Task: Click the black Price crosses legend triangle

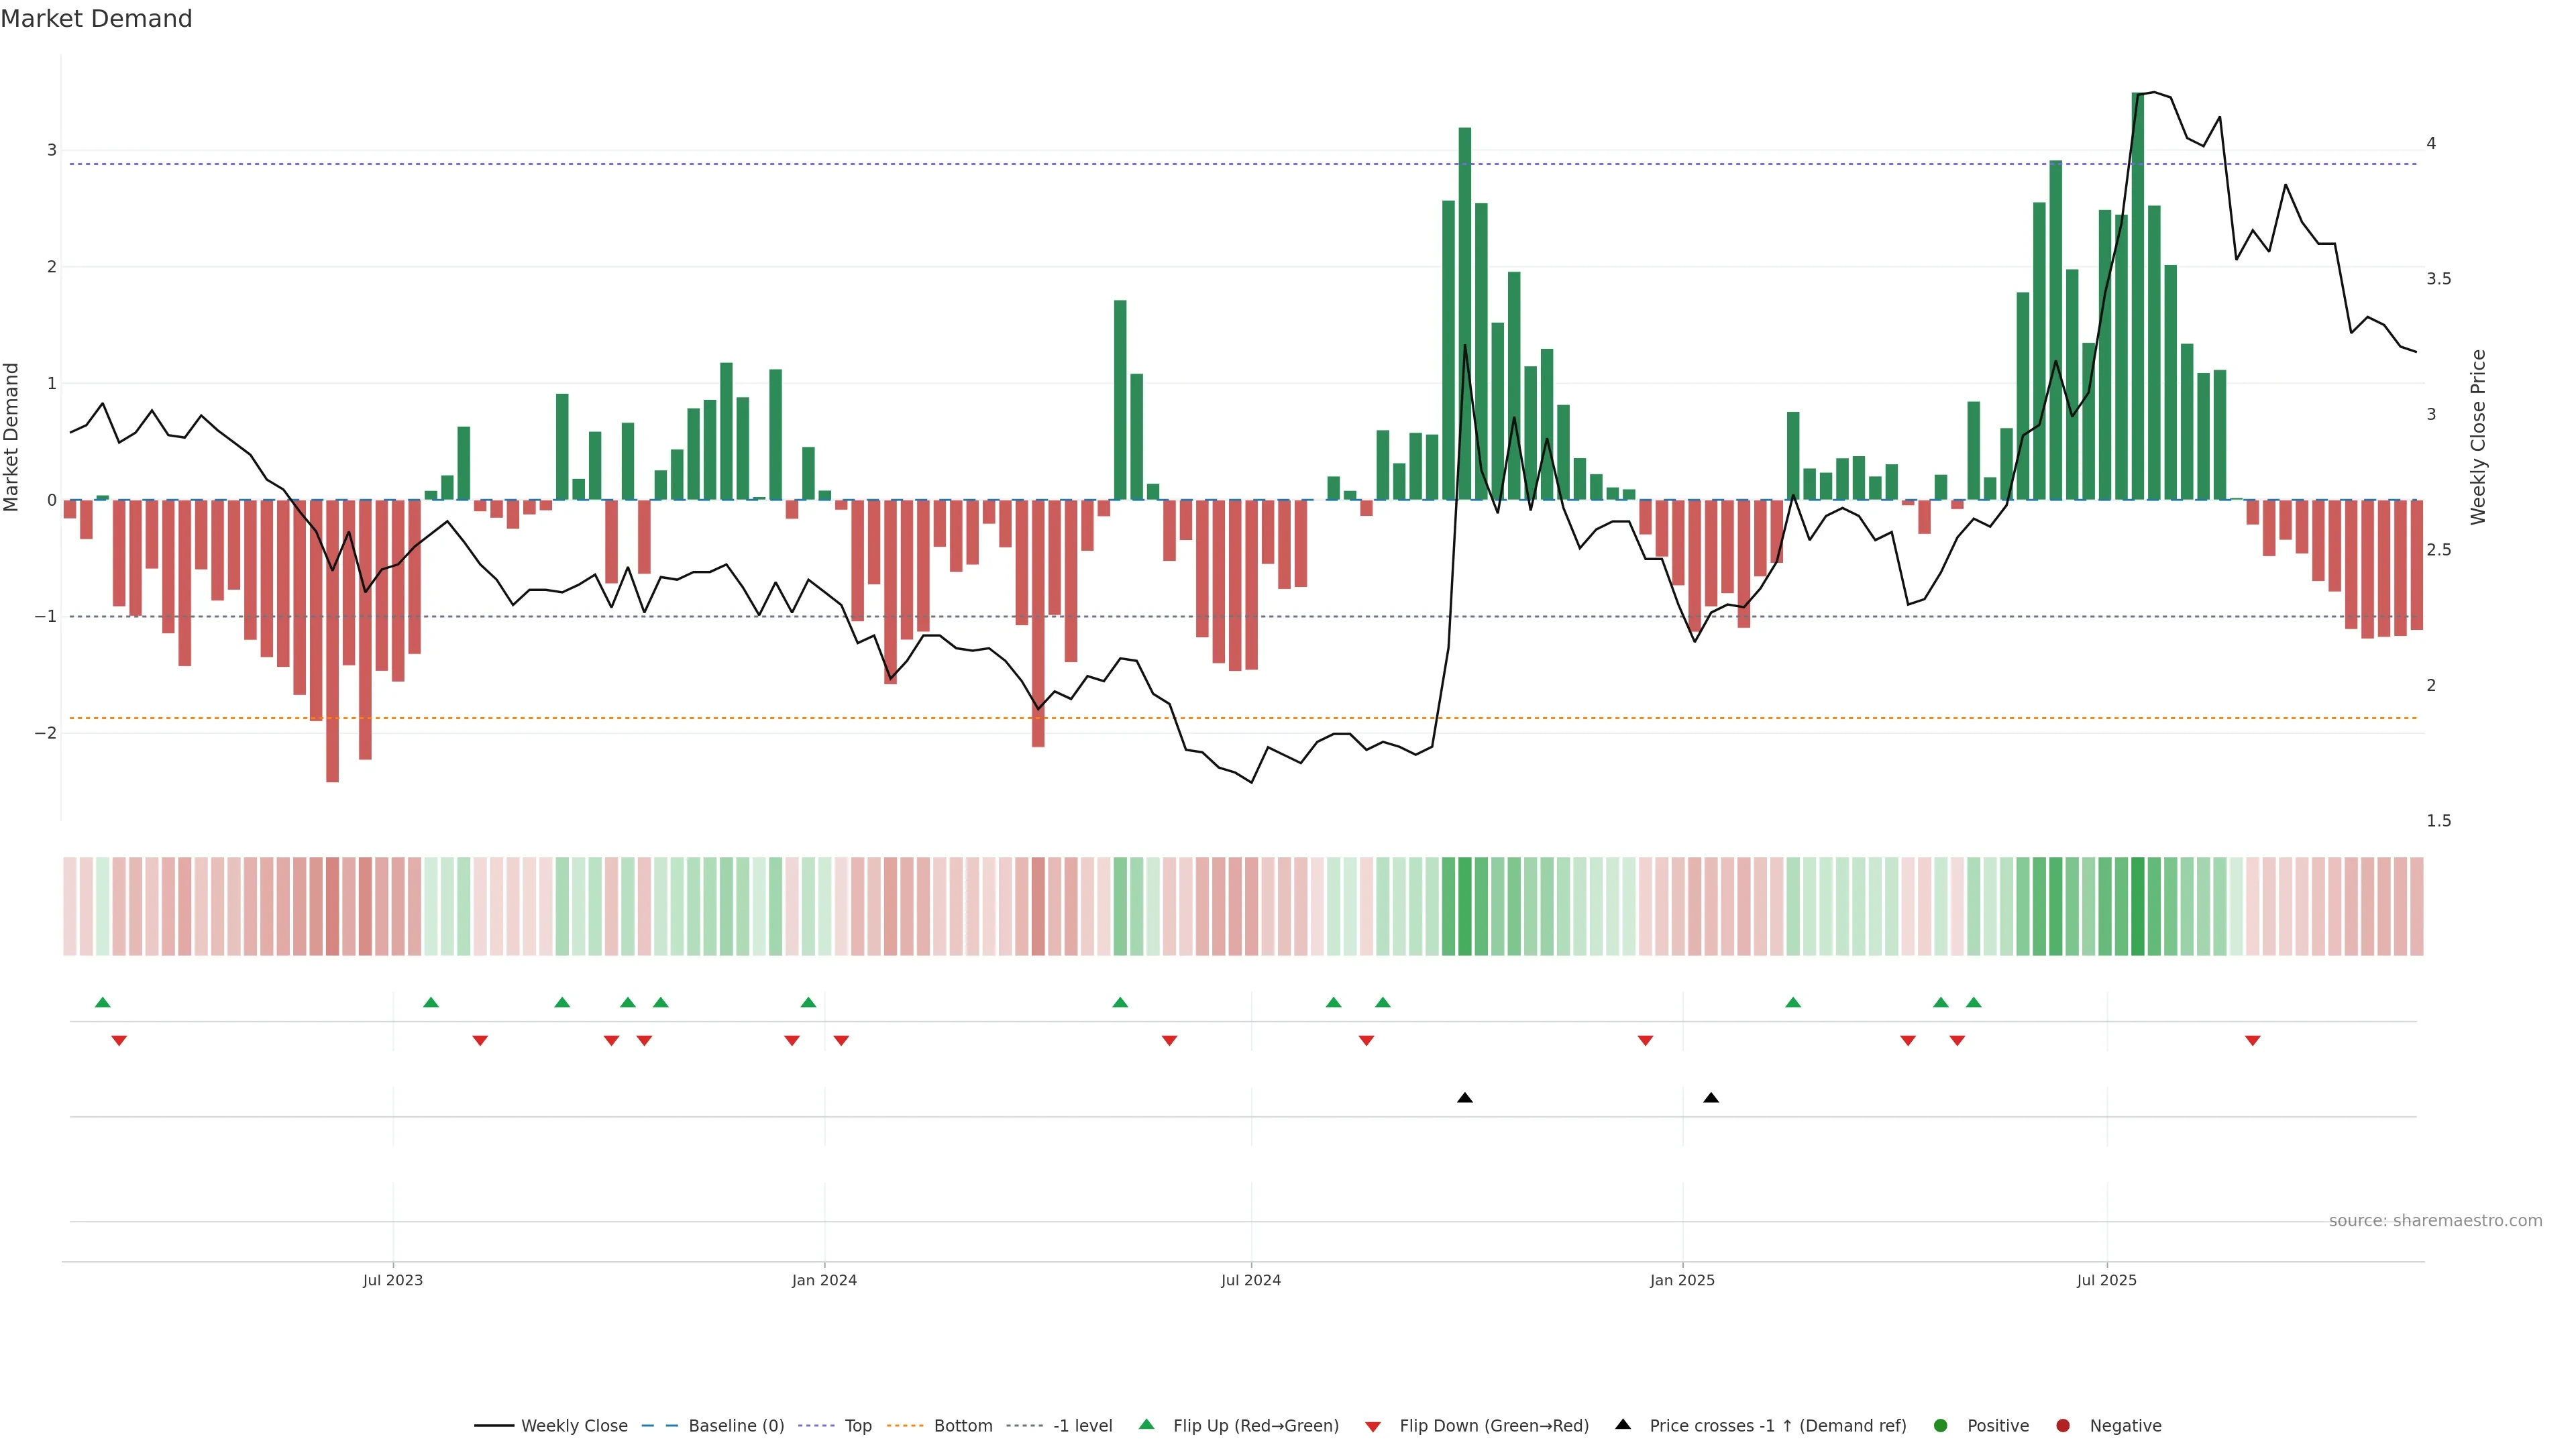Action: click(1623, 1424)
